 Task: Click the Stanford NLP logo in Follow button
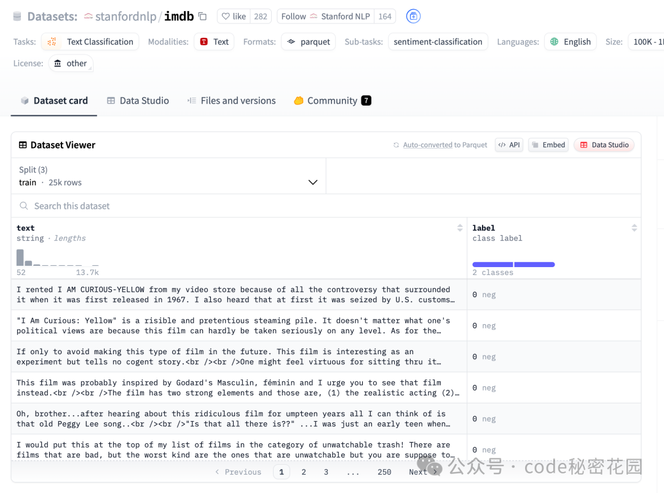click(314, 17)
